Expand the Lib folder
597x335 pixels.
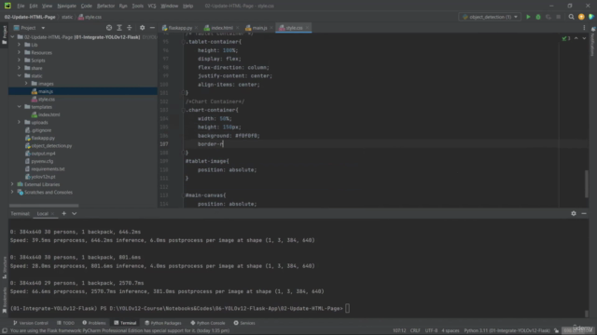tap(19, 45)
